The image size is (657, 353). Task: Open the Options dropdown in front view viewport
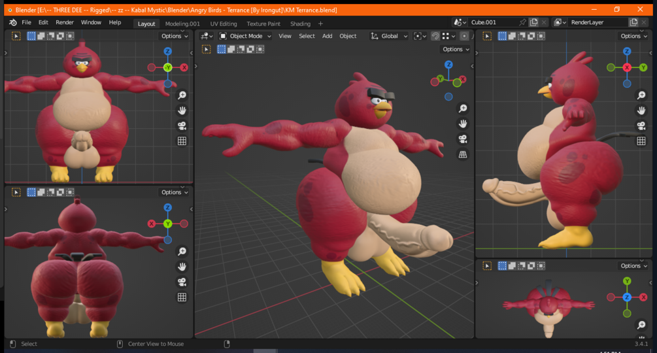tap(175, 36)
